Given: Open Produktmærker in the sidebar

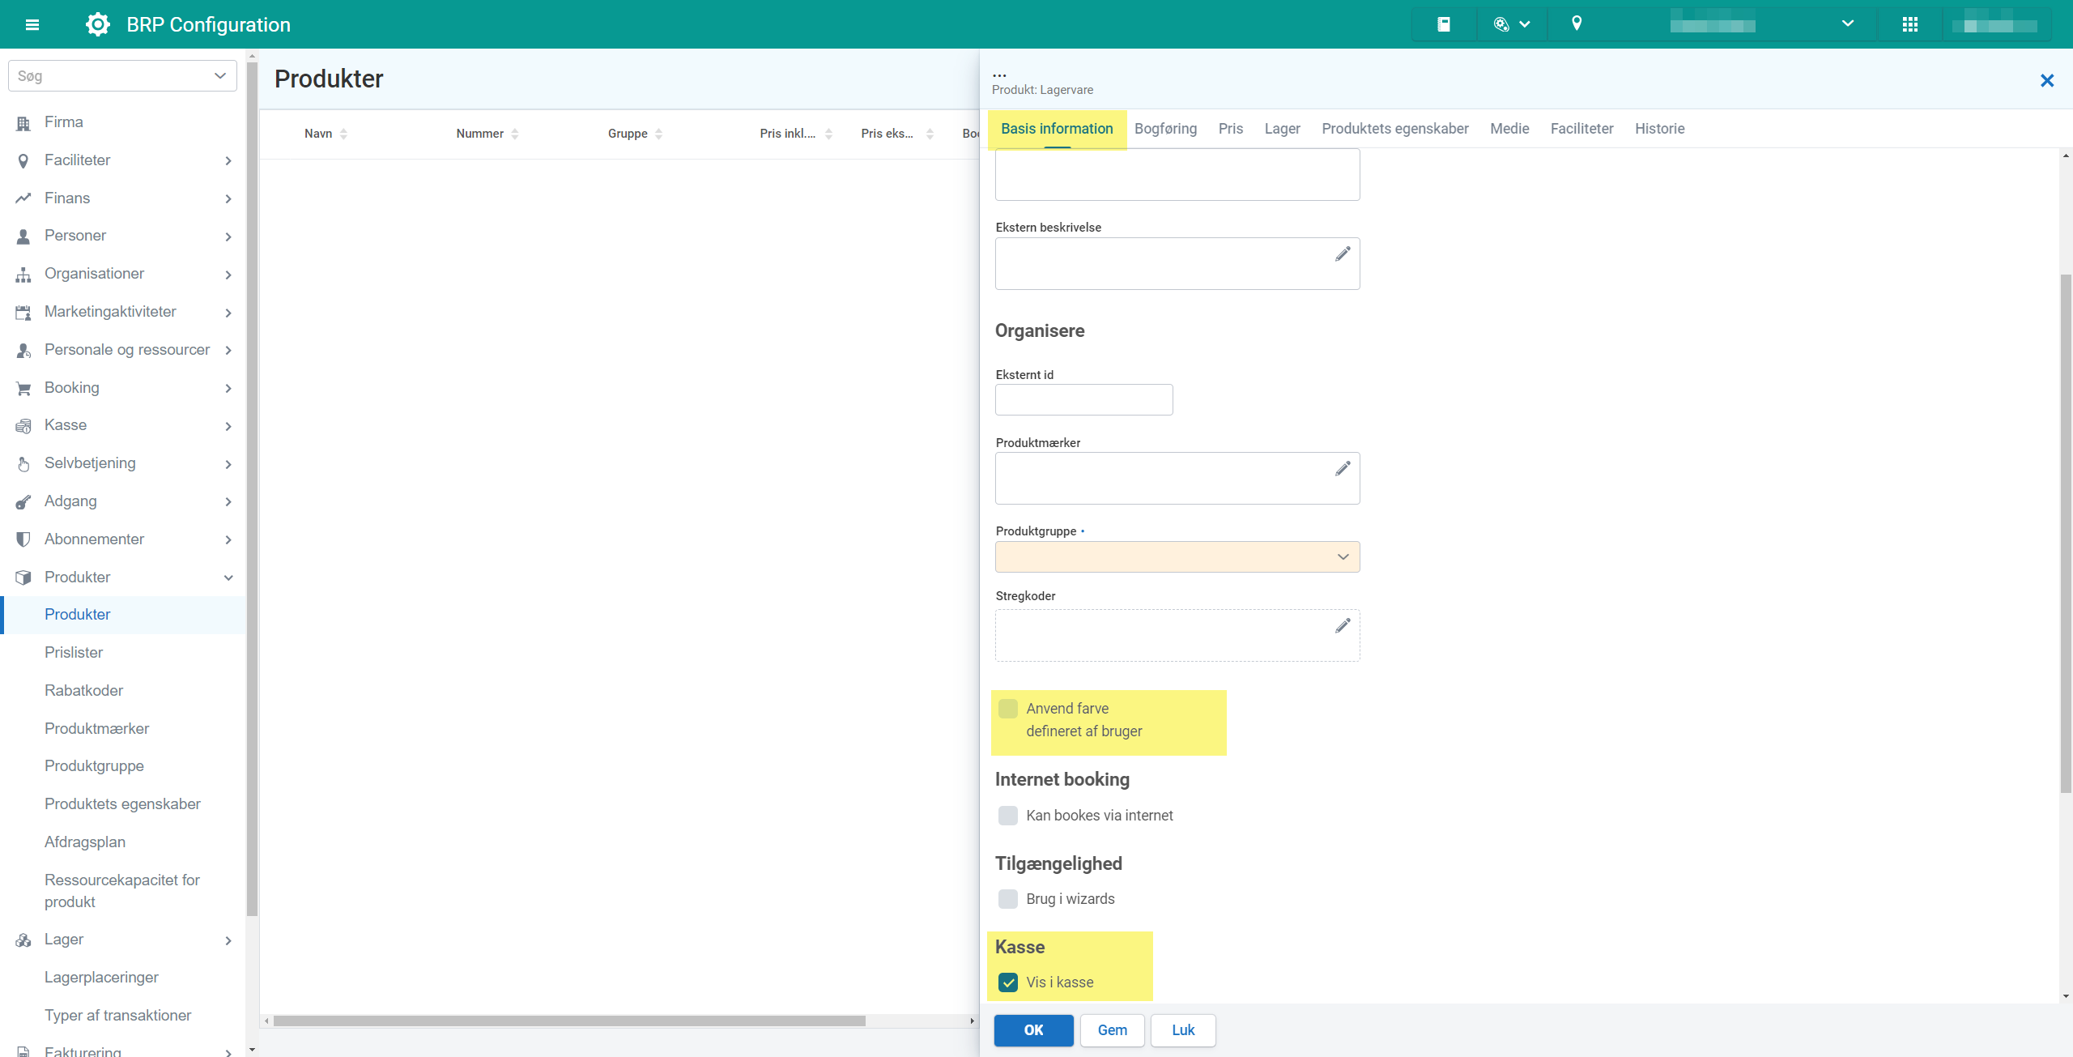Looking at the screenshot, I should pyautogui.click(x=96, y=729).
